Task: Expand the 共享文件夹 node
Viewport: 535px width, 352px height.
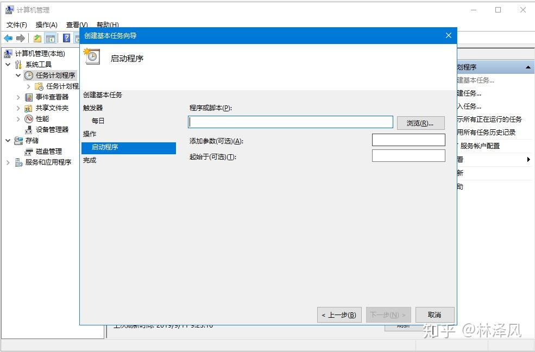Action: [x=18, y=108]
